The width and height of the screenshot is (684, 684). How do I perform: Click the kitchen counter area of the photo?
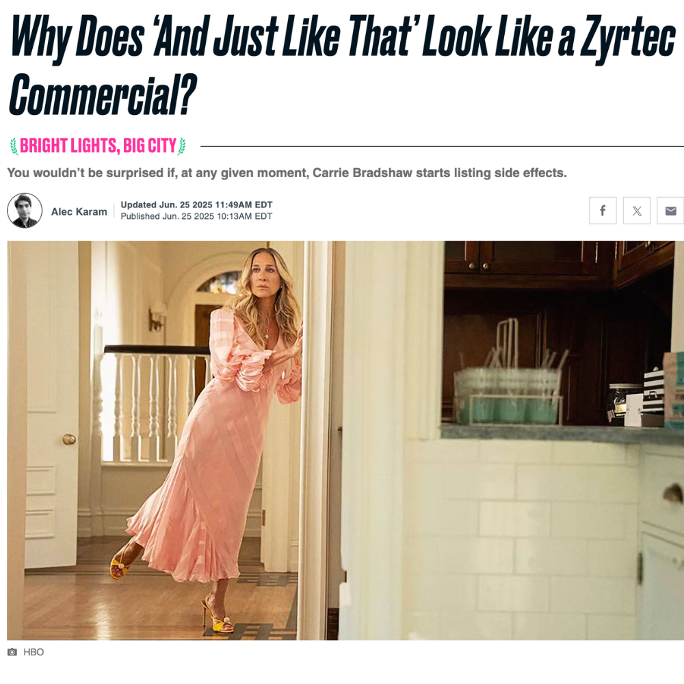pyautogui.click(x=563, y=433)
